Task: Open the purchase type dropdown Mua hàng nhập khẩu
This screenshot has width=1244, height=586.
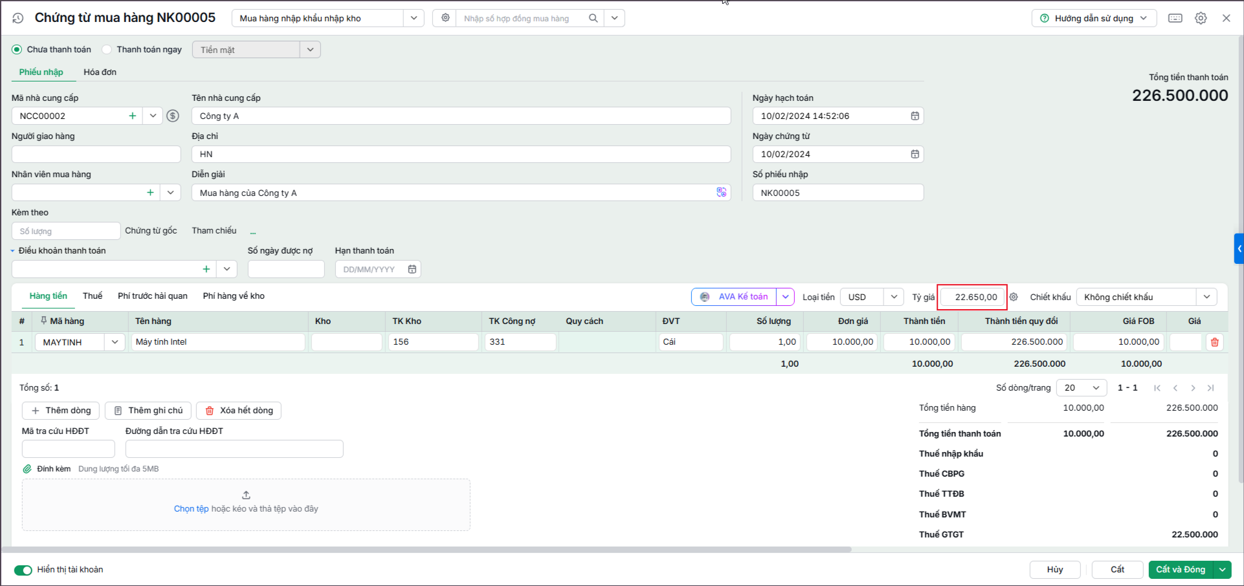Action: coord(414,18)
